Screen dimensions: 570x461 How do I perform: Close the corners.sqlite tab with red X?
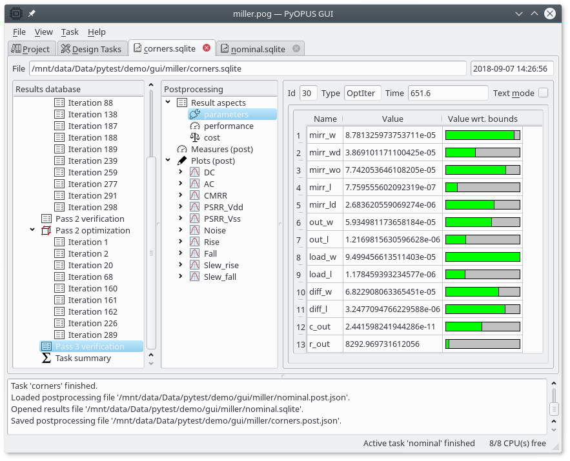(x=207, y=48)
